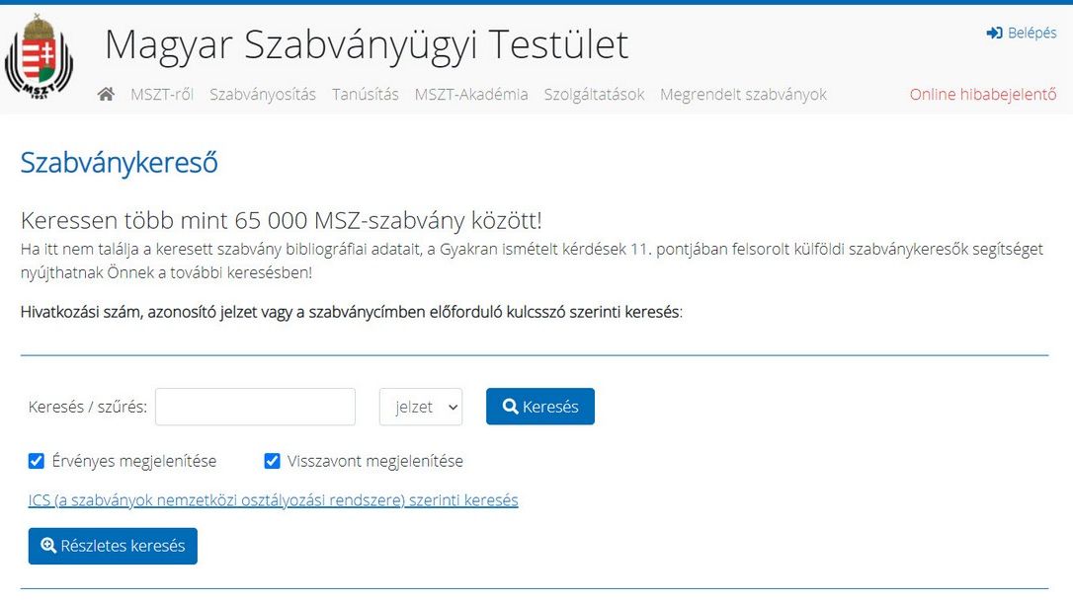Click the 'Keressen több mint 65 000' heading

point(282,221)
